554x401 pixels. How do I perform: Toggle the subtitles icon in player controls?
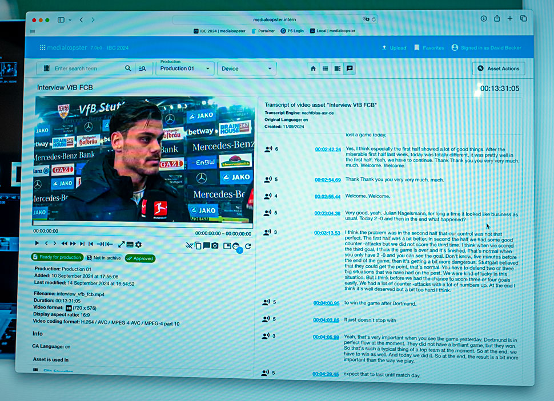(x=130, y=245)
